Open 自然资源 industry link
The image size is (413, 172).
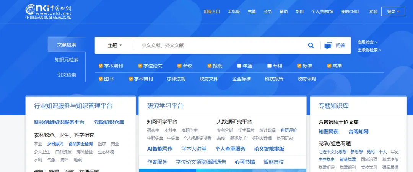coord(63,152)
